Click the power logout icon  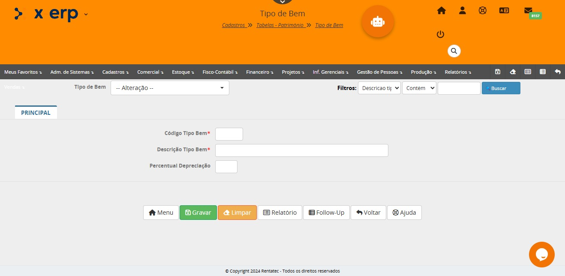(x=440, y=34)
